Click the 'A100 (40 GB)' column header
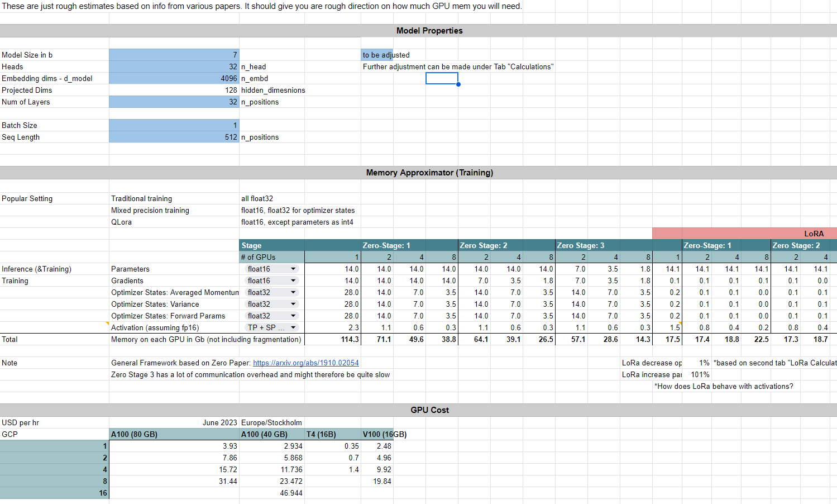Screen dimensions: 837x504 point(272,434)
